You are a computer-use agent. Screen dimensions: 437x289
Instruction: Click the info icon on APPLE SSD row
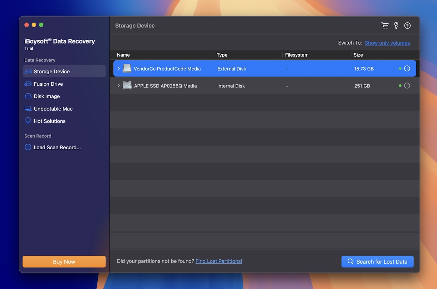[407, 85]
